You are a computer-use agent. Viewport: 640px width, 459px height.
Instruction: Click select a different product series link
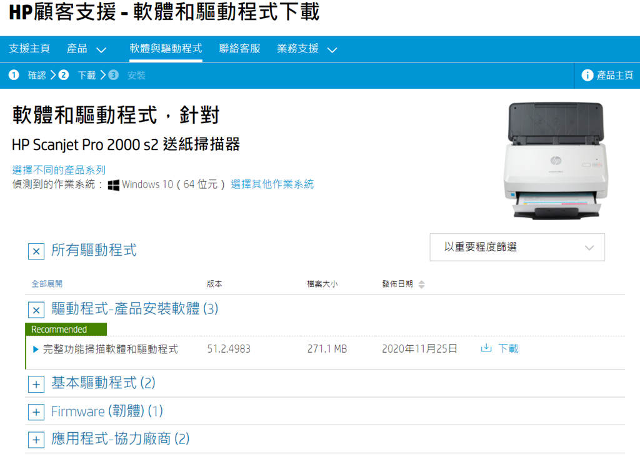pyautogui.click(x=59, y=170)
